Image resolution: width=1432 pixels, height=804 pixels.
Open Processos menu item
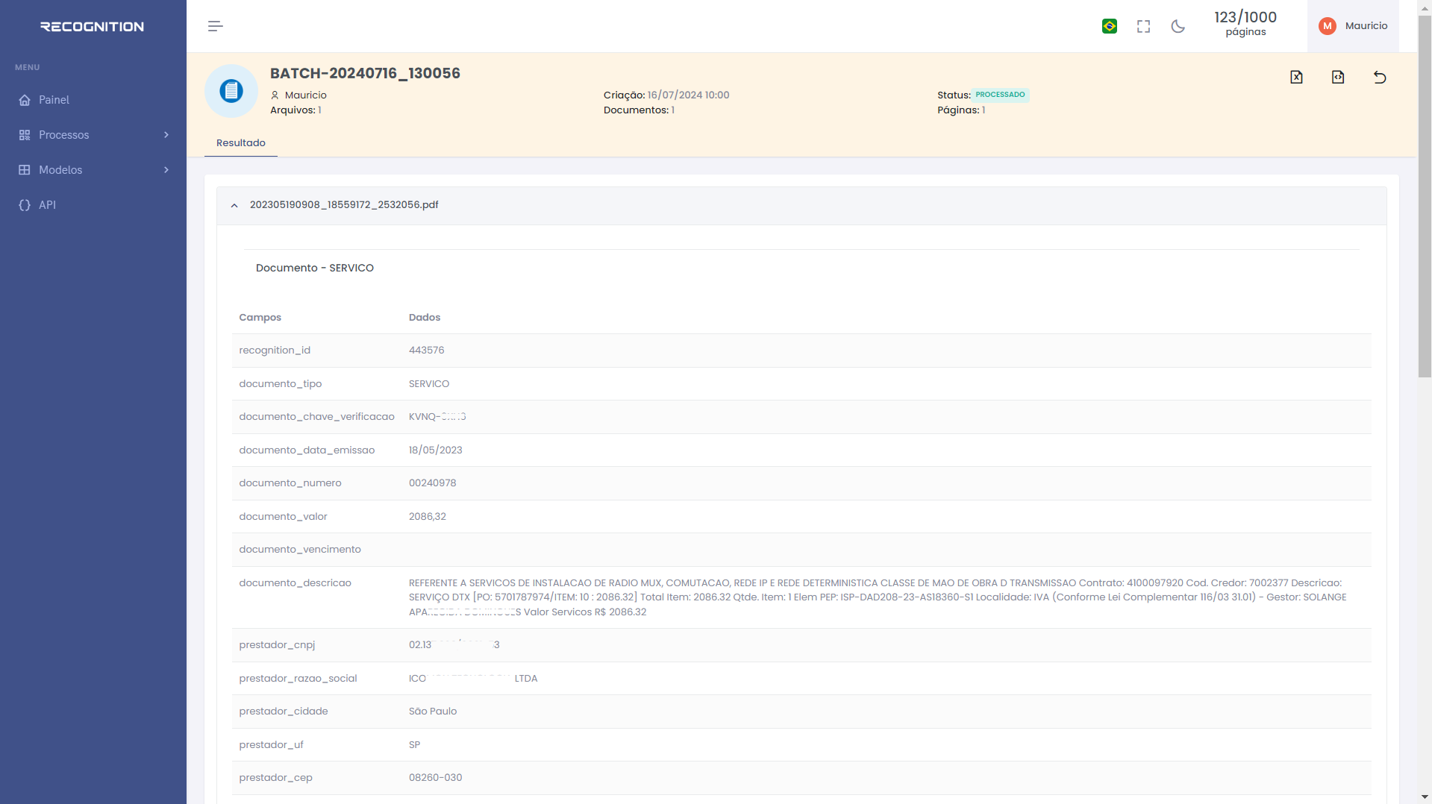click(x=93, y=135)
